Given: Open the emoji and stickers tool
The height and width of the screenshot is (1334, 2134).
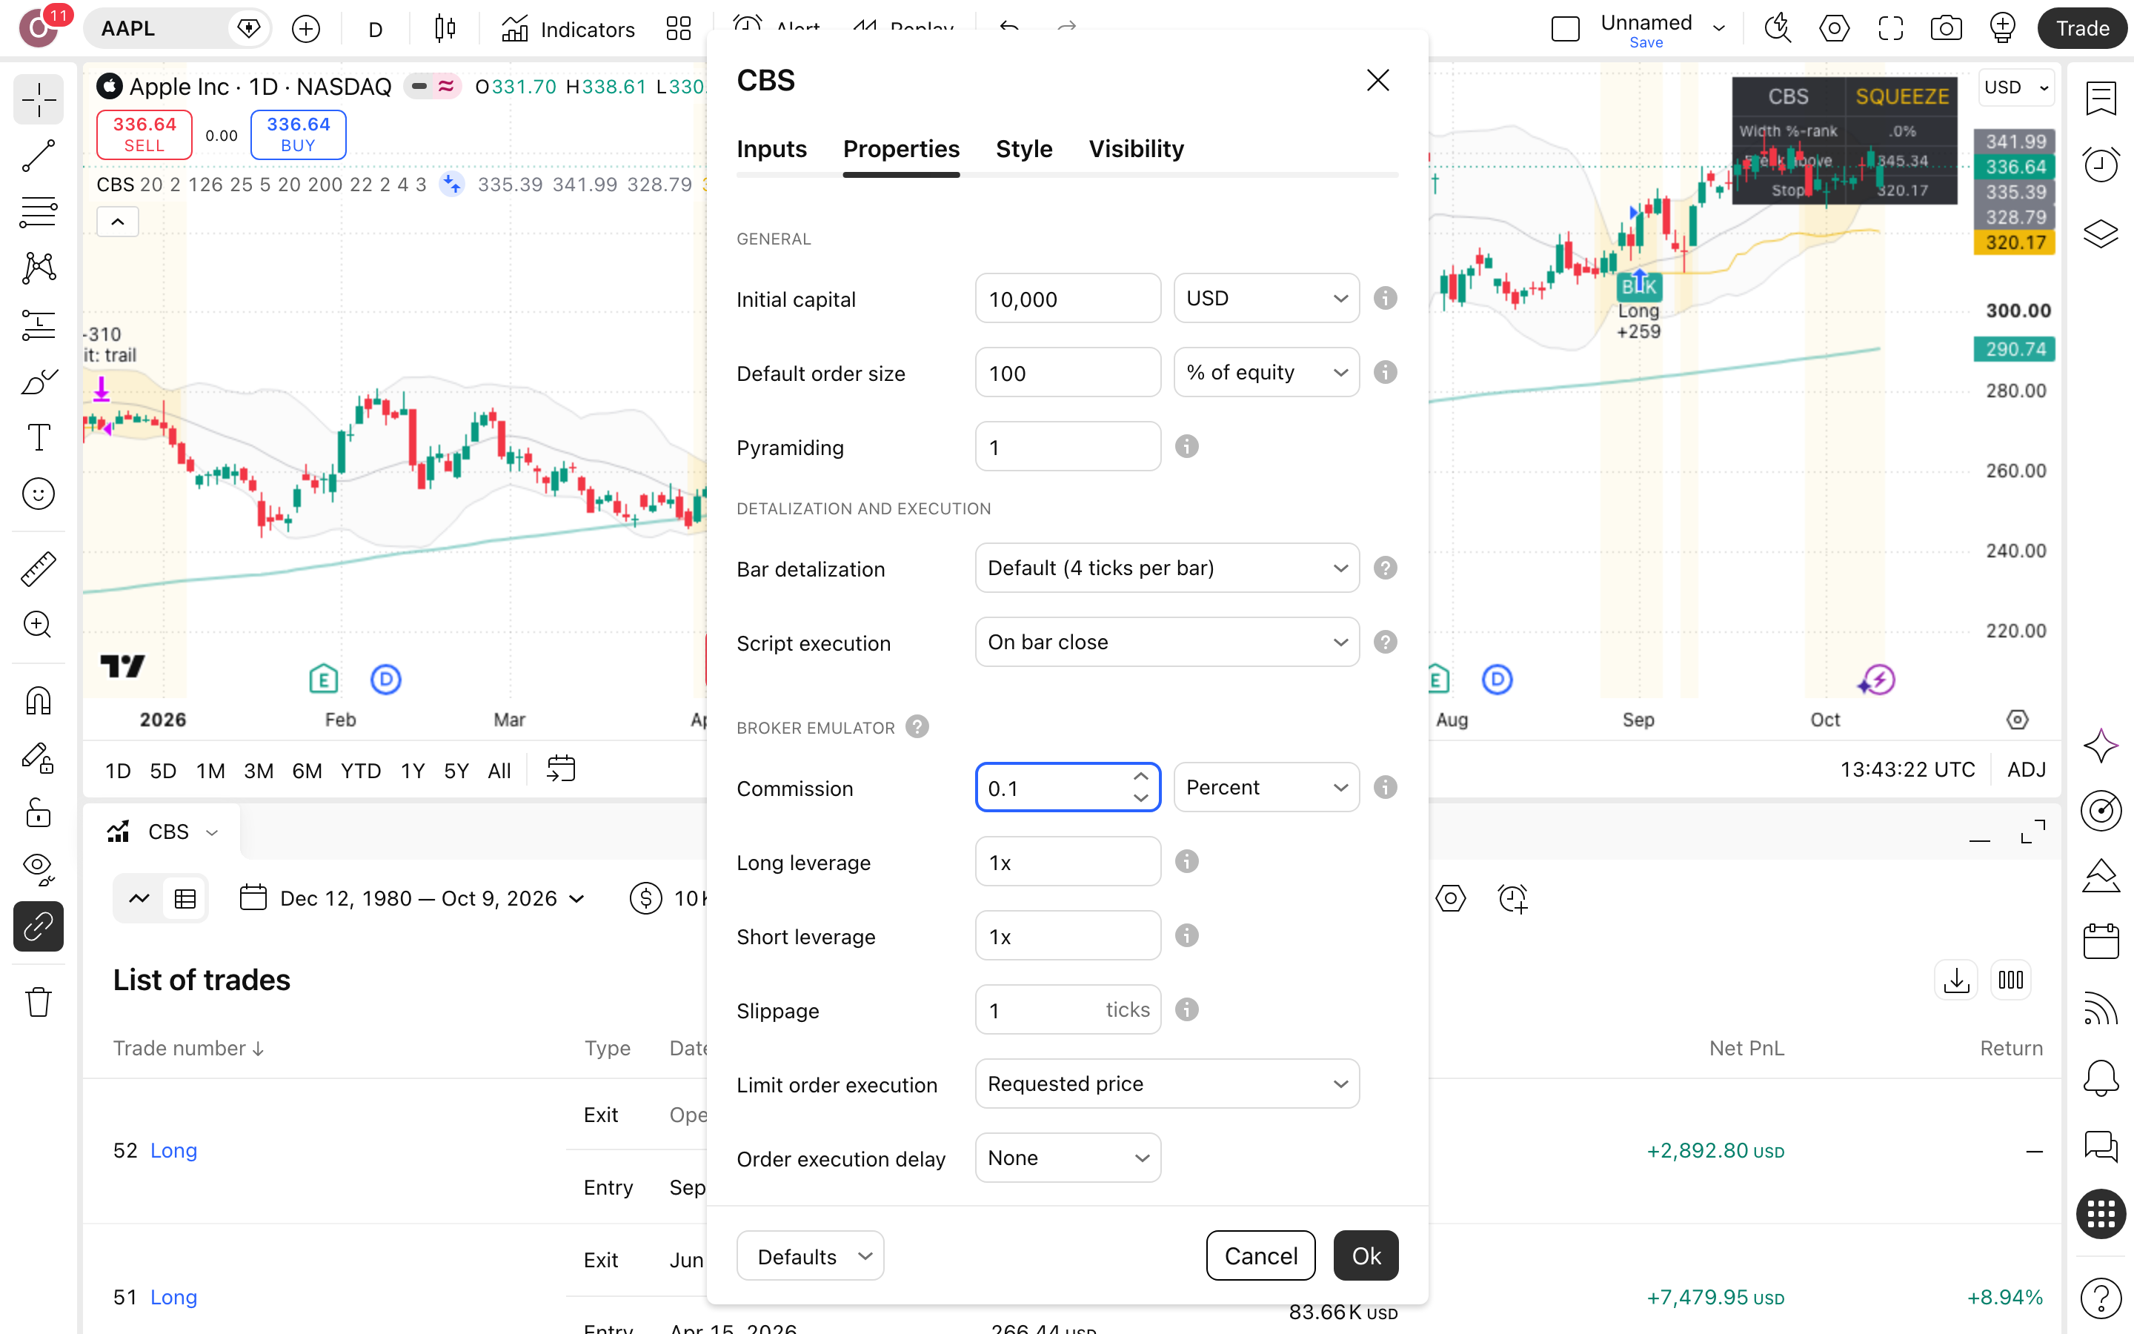Looking at the screenshot, I should coord(38,494).
